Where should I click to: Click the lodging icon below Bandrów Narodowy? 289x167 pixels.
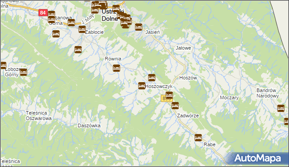point(281,108)
